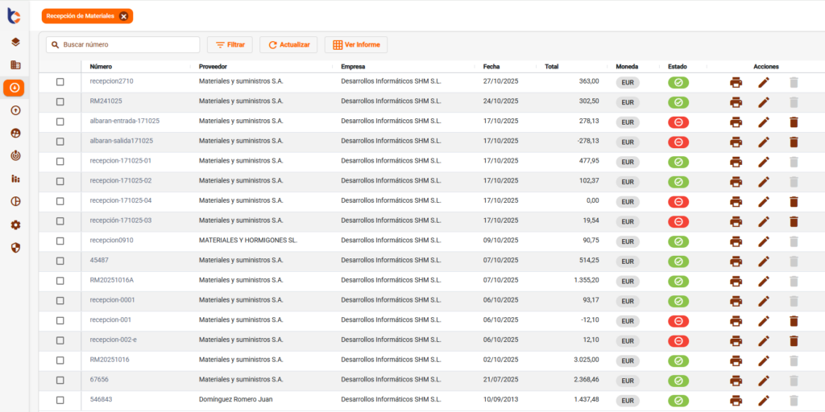Open the Filtrar filter options
The height and width of the screenshot is (412, 825).
230,45
